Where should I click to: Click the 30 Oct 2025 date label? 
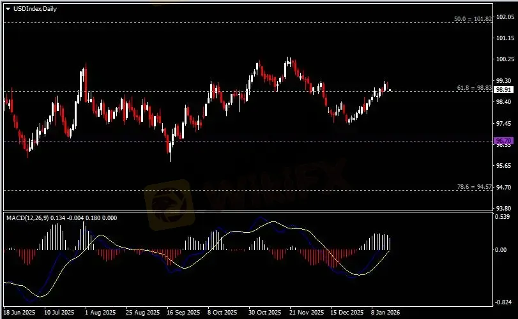tap(264, 312)
